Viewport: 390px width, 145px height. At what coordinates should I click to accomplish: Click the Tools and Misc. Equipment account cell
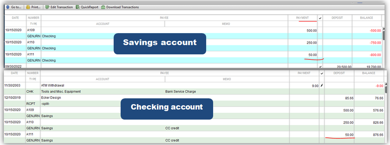pos(61,91)
